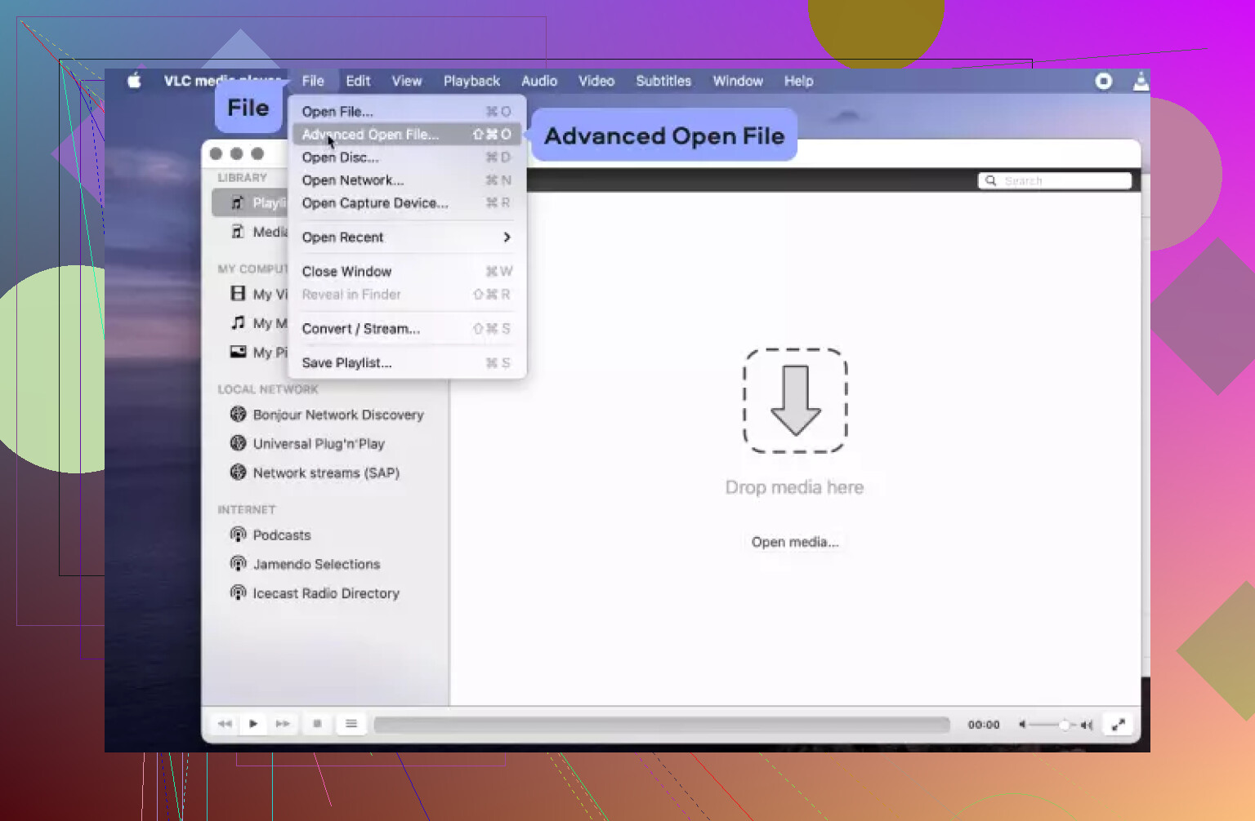
Task: Click the screen recording status icon
Action: 1103,81
